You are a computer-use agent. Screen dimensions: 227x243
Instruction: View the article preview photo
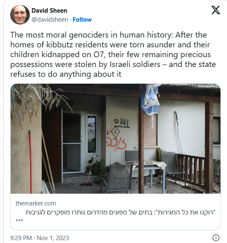tap(116, 138)
